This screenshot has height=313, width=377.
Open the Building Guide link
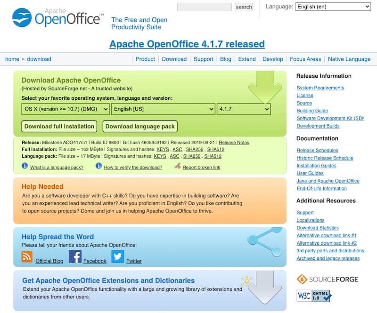pos(312,111)
